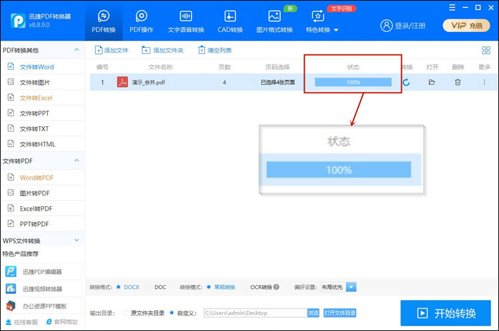Screen dimensions: 499x331
Task: Click the more options dots in row
Action: tap(484, 82)
